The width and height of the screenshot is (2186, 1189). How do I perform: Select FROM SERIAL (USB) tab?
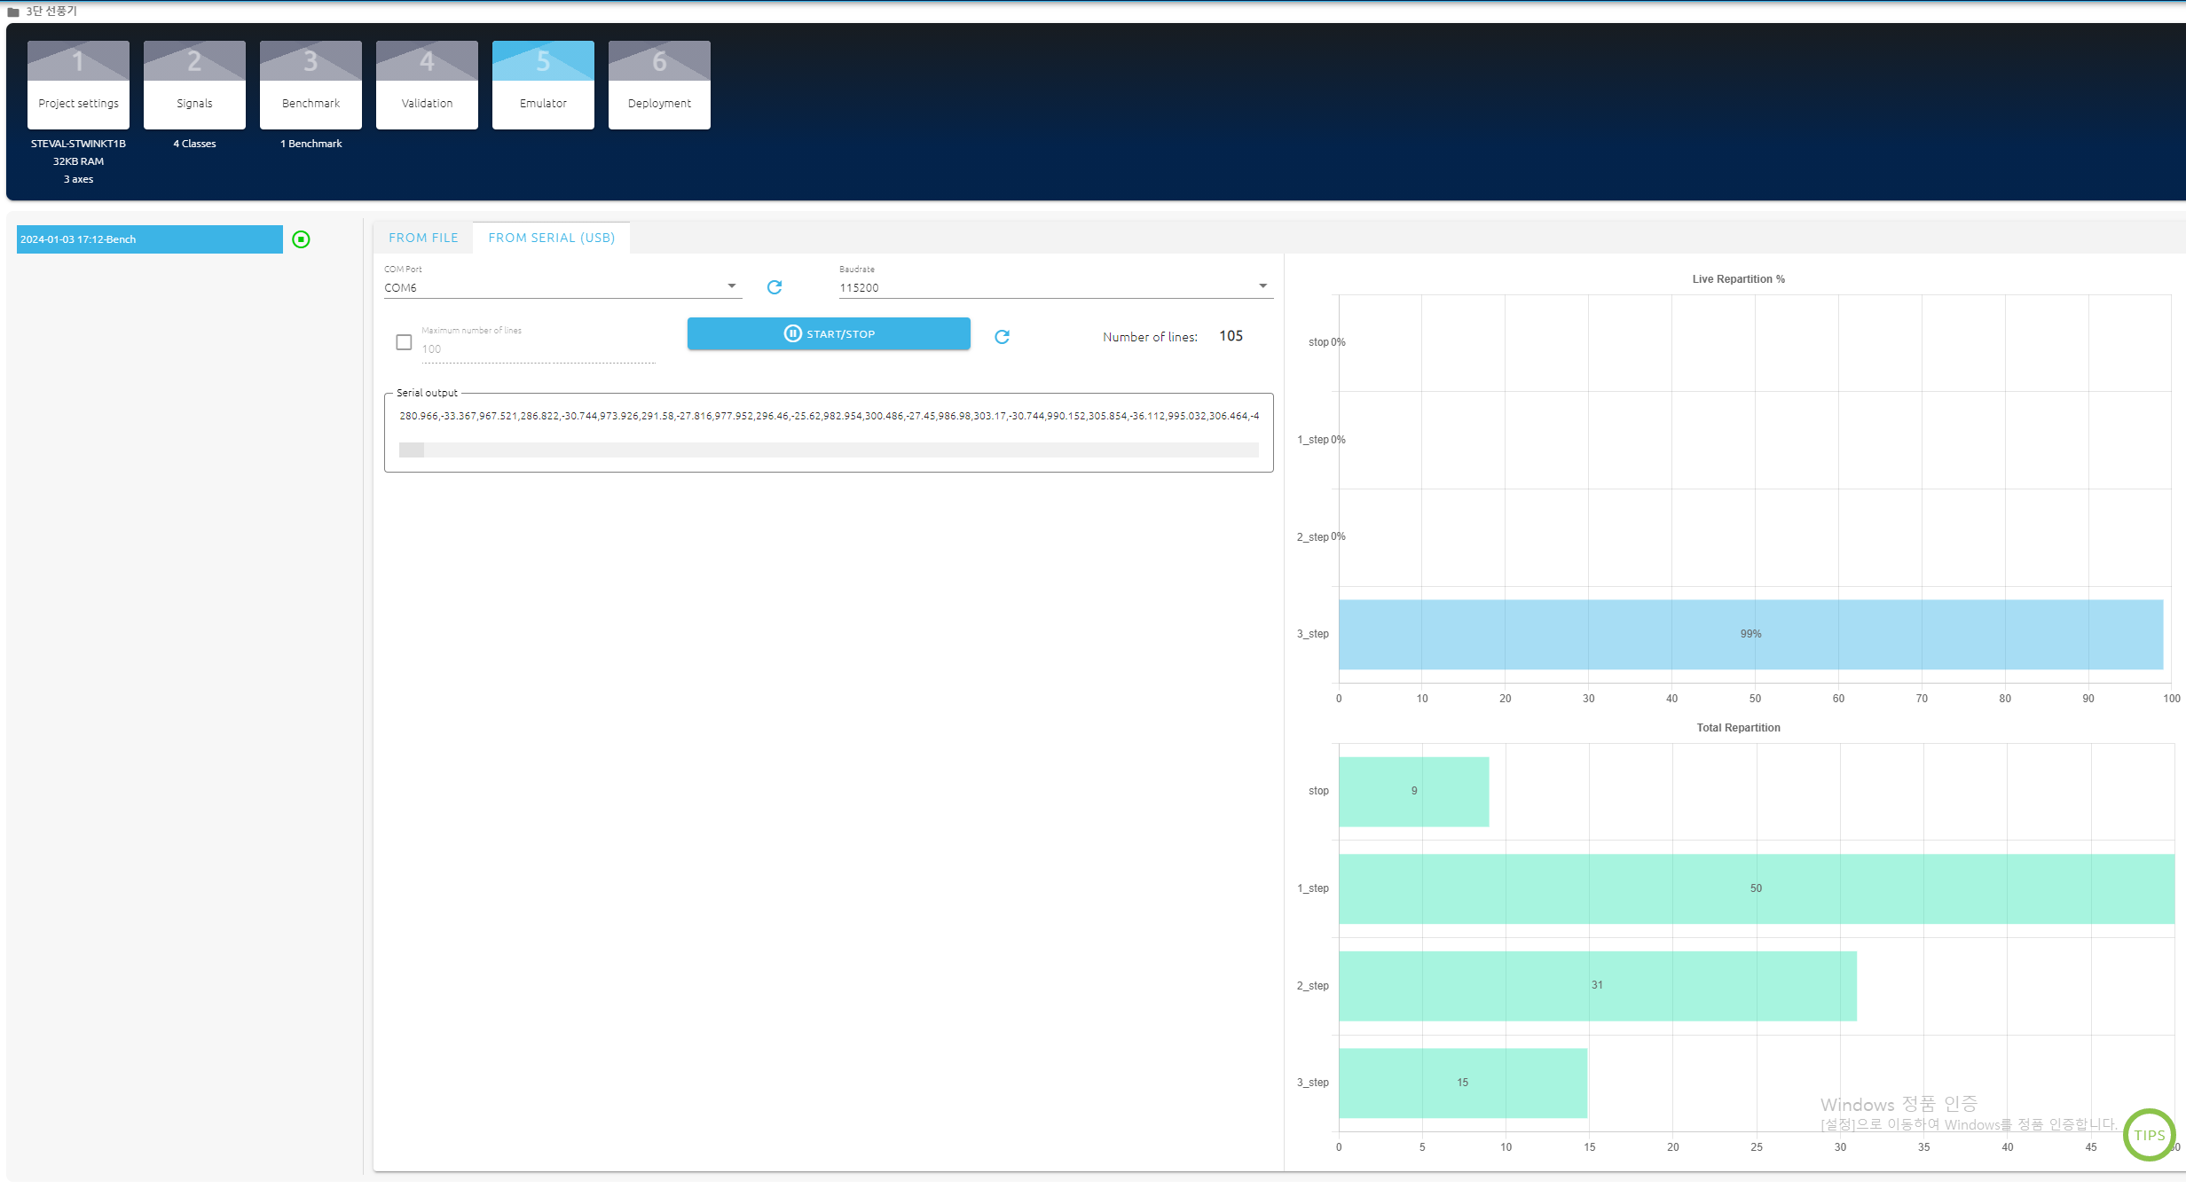(x=551, y=238)
